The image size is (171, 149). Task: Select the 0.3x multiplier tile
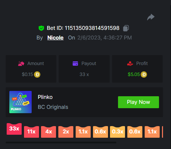tap(118, 132)
